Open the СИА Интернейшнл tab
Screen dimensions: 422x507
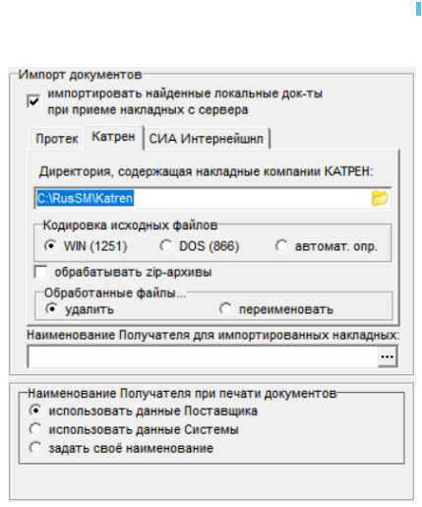(x=207, y=139)
